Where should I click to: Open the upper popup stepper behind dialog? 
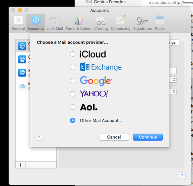click(x=174, y=80)
